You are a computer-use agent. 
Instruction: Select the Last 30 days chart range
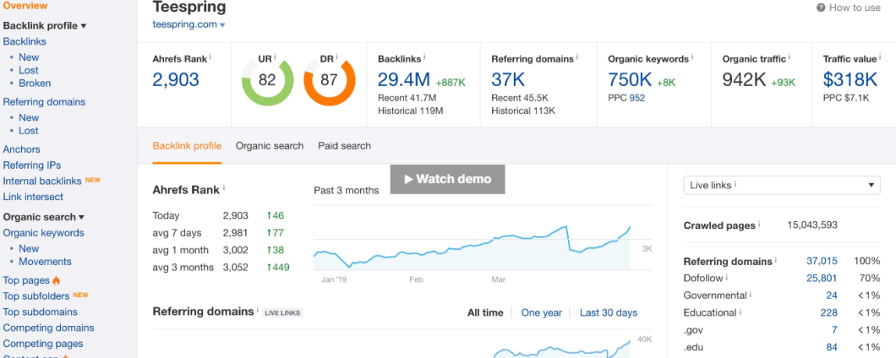pyautogui.click(x=608, y=312)
